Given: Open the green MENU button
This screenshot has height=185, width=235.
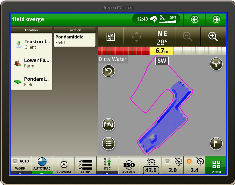Looking at the screenshot, I should [x=216, y=165].
